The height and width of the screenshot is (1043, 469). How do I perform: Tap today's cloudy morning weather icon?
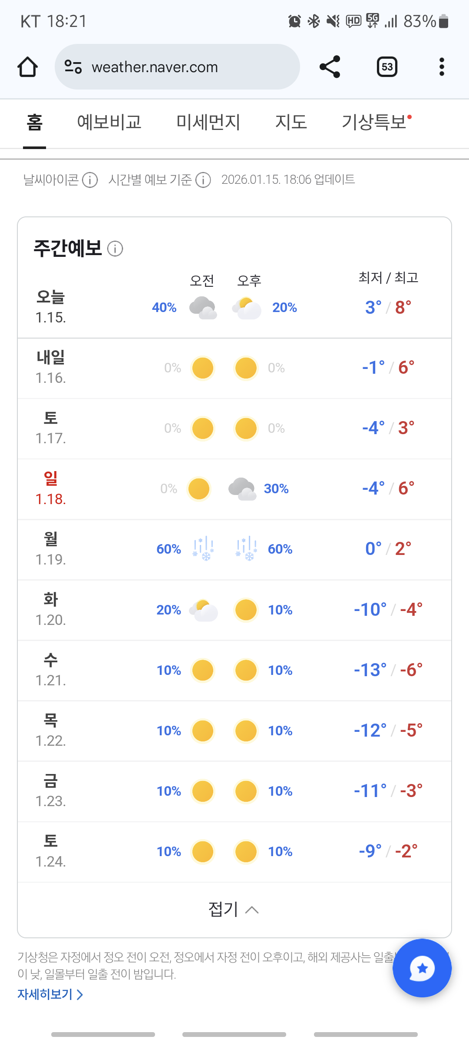tap(203, 308)
